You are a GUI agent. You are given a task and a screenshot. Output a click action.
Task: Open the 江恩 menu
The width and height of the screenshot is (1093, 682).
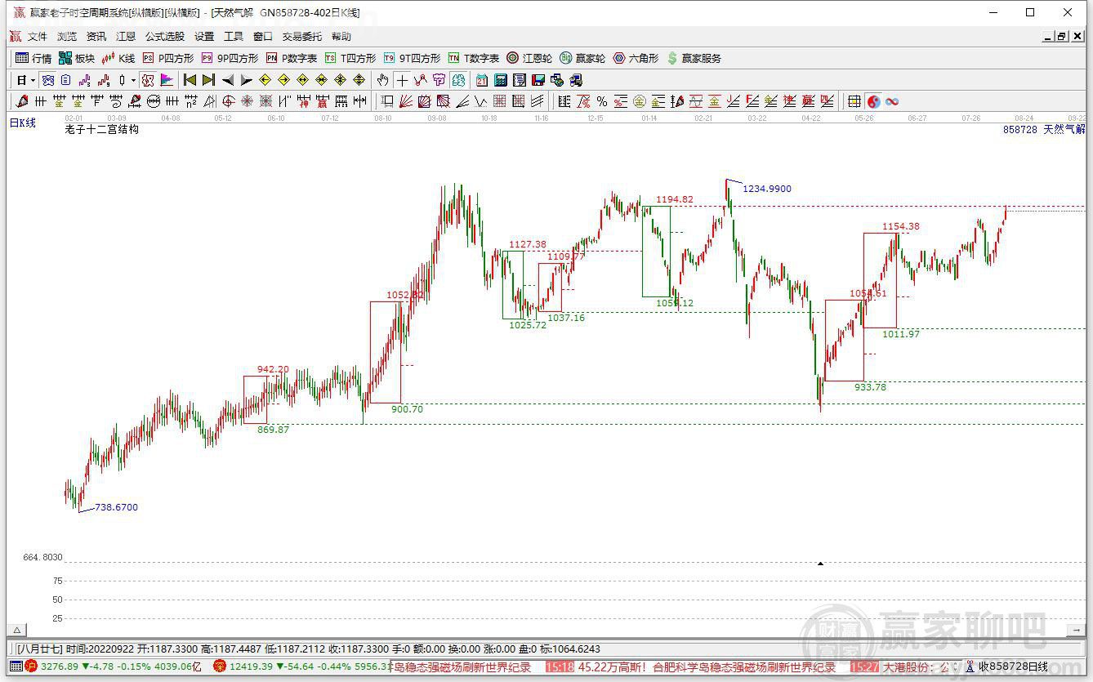pos(126,37)
